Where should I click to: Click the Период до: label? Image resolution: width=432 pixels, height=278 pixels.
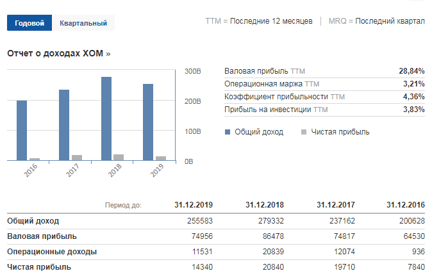coord(123,205)
